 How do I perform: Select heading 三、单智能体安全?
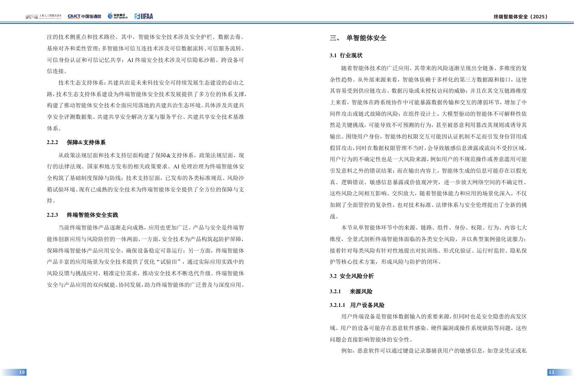[x=357, y=38]
